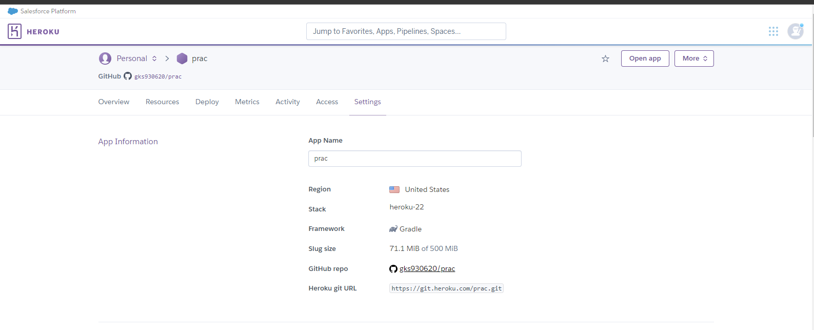Click the heroku-22 stack value
This screenshot has height=330, width=814.
407,207
